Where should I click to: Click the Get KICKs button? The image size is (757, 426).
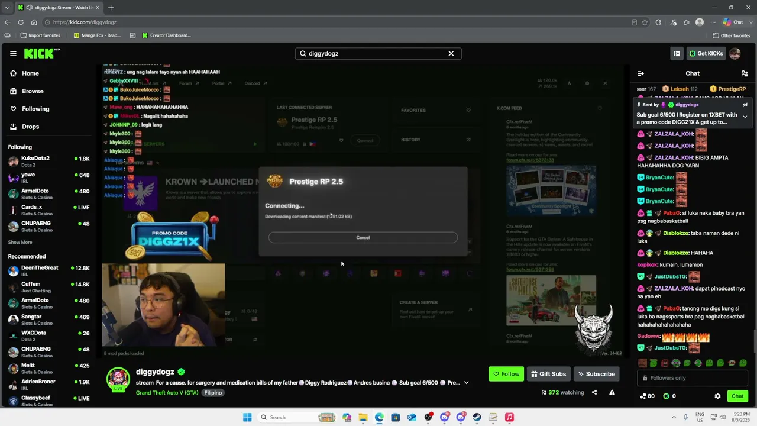[706, 53]
